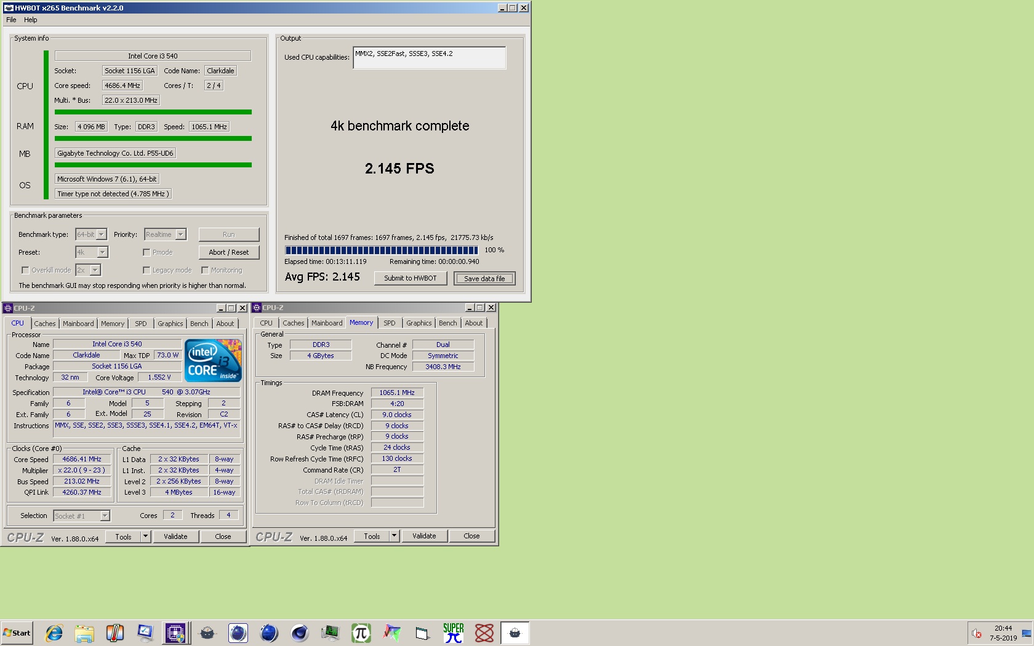Open the File menu in HWBOT
The image size is (1034, 646).
11,20
